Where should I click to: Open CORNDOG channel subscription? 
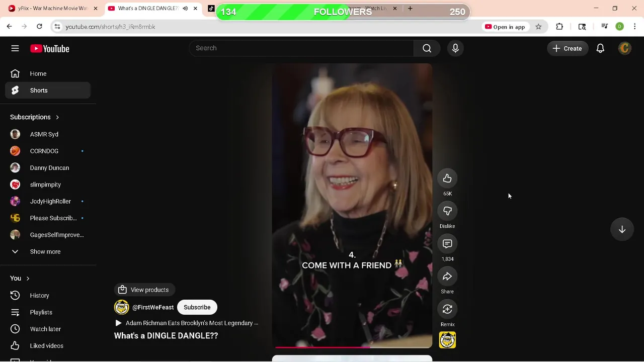click(x=48, y=151)
